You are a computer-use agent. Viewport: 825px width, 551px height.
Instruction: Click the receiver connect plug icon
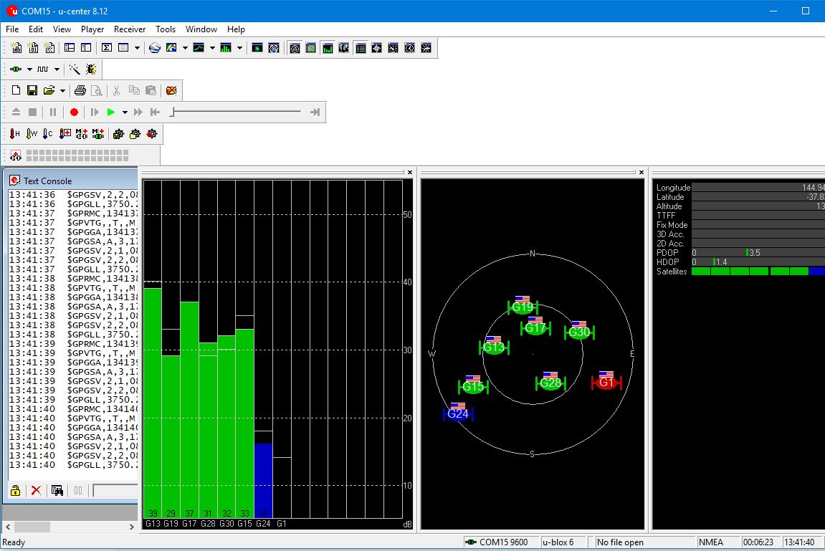click(x=16, y=69)
